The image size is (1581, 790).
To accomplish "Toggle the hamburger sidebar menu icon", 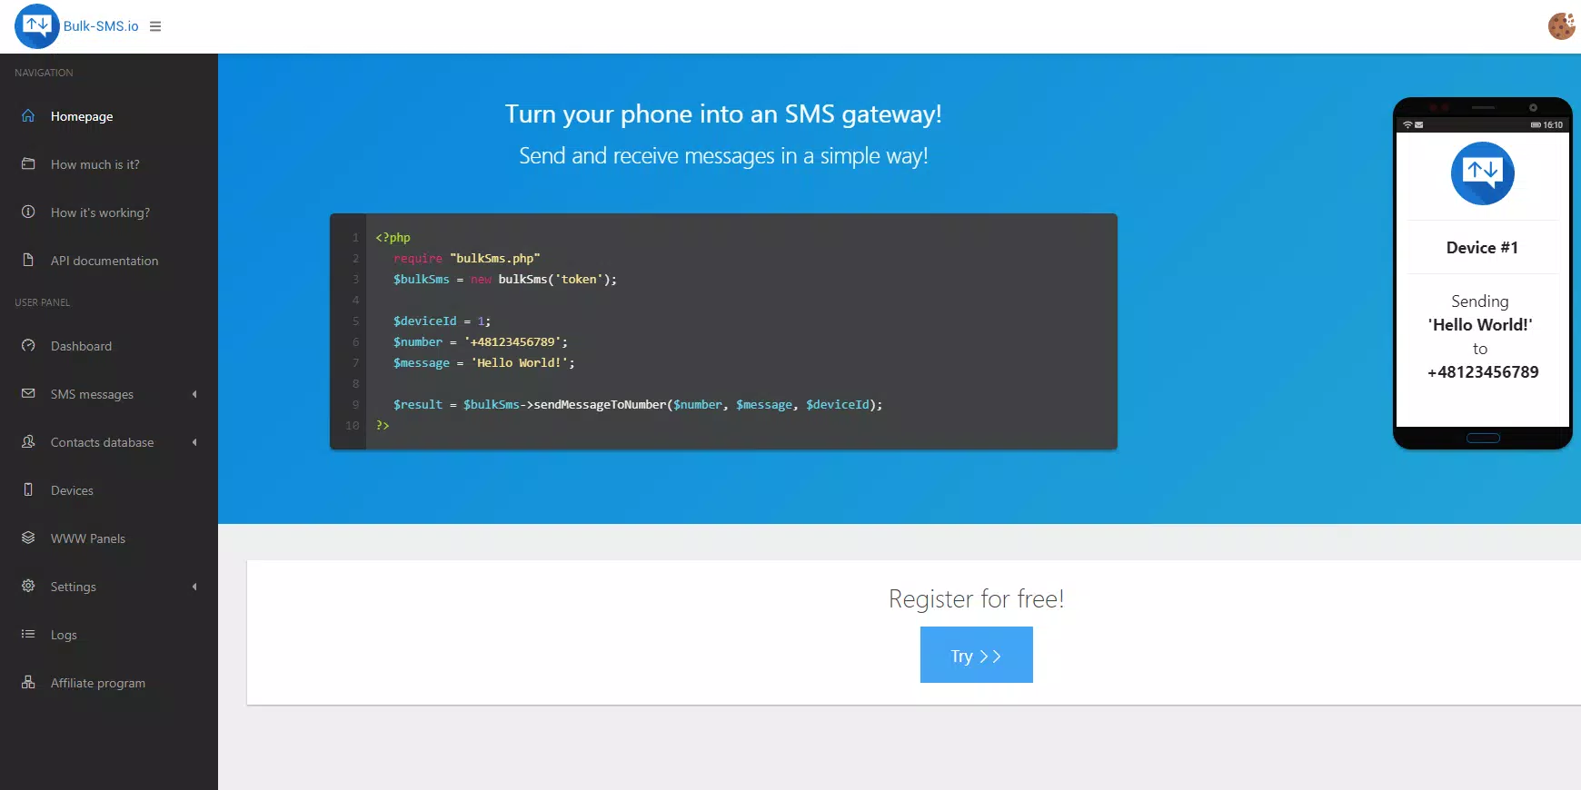I will (x=155, y=26).
